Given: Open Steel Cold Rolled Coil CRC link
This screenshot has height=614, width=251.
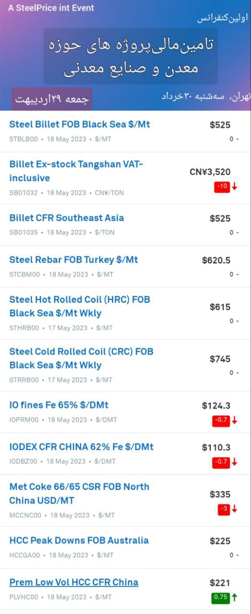Looking at the screenshot, I should click(x=81, y=358).
